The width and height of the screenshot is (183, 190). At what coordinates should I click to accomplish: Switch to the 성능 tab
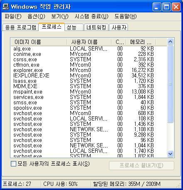point(74,27)
